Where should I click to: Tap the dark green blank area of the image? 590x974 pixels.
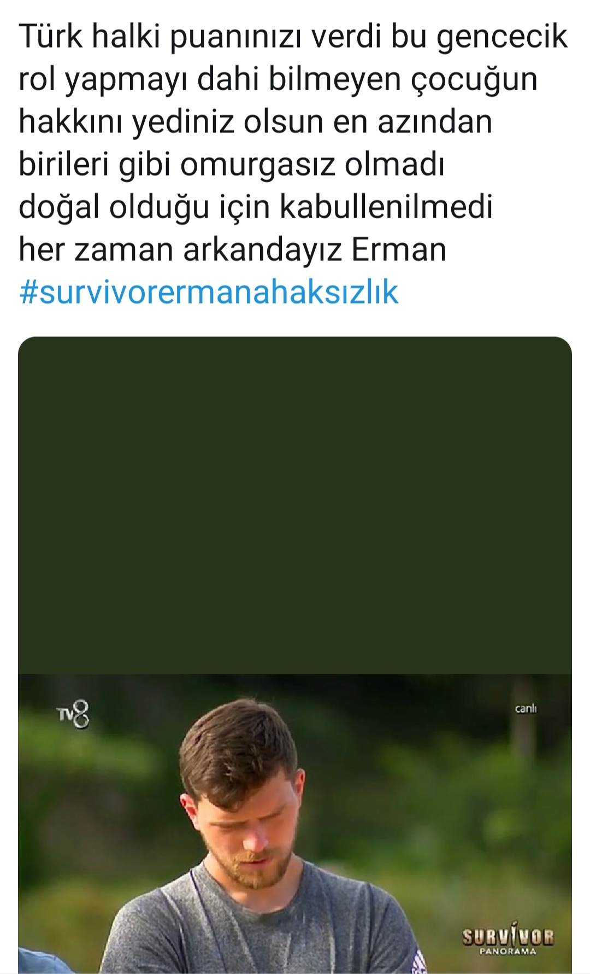click(295, 505)
